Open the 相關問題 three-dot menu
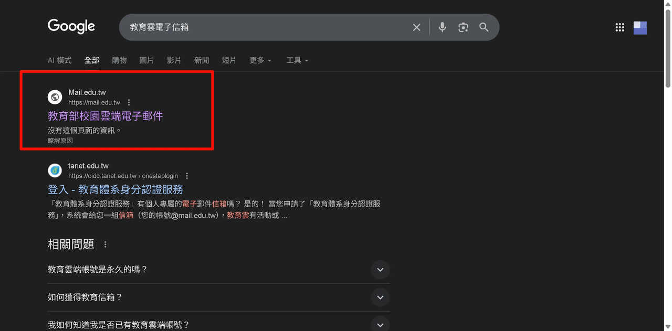The image size is (672, 331). pyautogui.click(x=106, y=244)
